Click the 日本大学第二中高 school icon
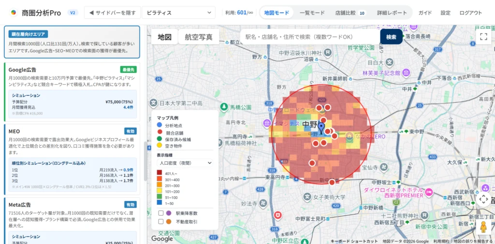The height and width of the screenshot is (244, 495). click(153, 103)
